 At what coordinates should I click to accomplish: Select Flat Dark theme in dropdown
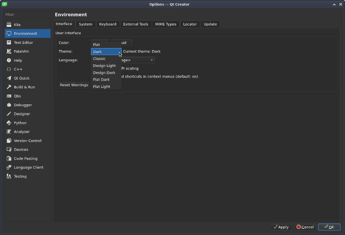pyautogui.click(x=101, y=80)
